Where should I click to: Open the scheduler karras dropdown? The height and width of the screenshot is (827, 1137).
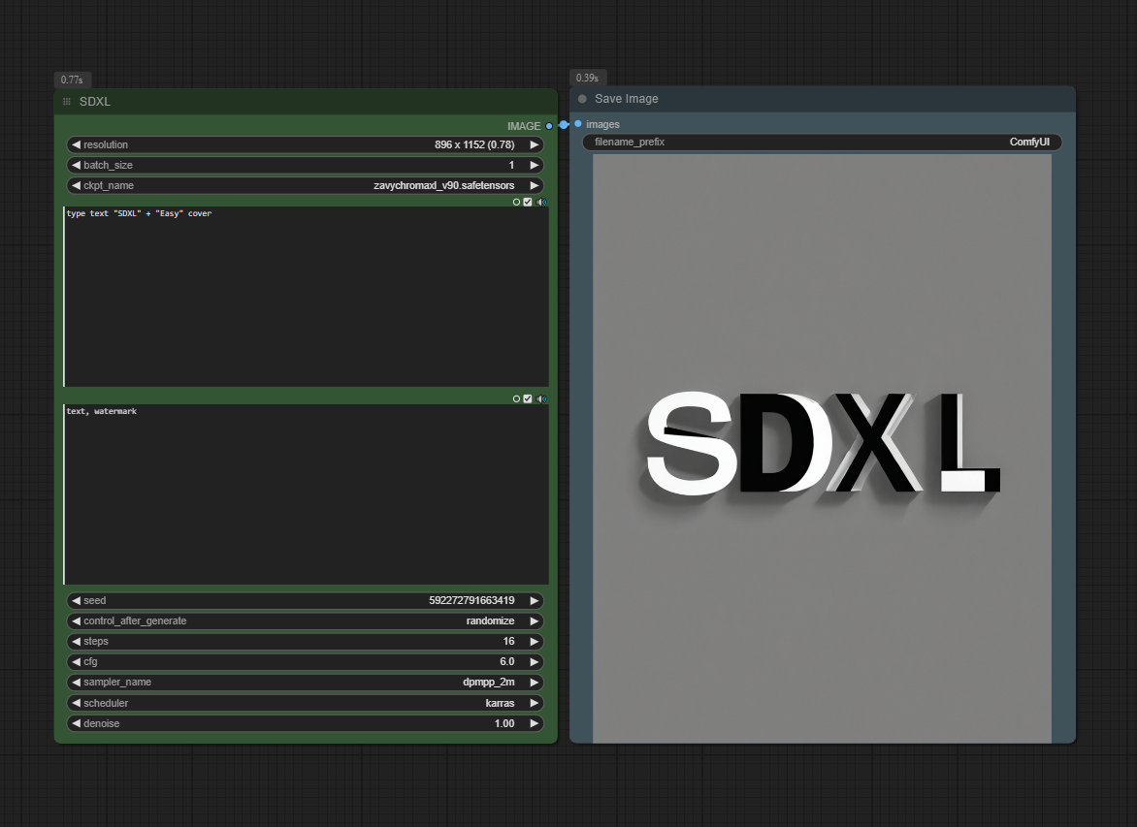[306, 703]
